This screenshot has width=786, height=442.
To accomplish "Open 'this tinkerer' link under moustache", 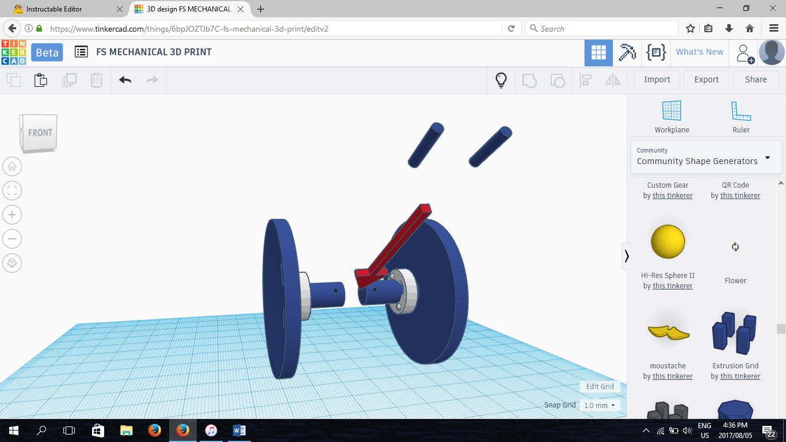I will pos(673,376).
